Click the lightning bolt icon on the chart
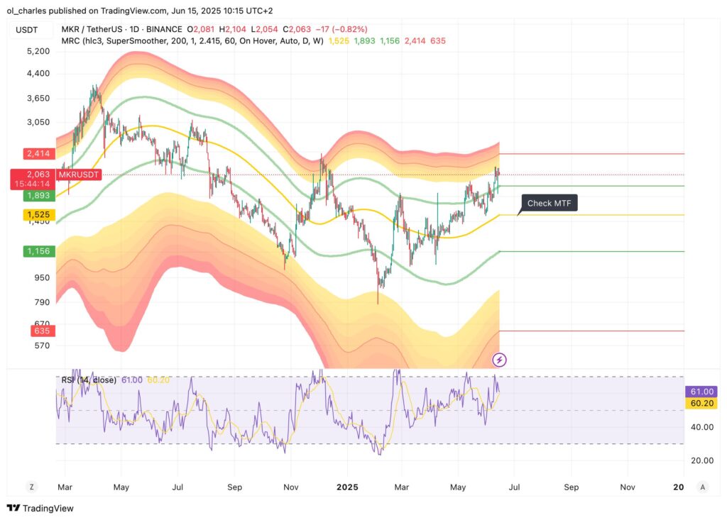The height and width of the screenshot is (520, 727). click(500, 360)
